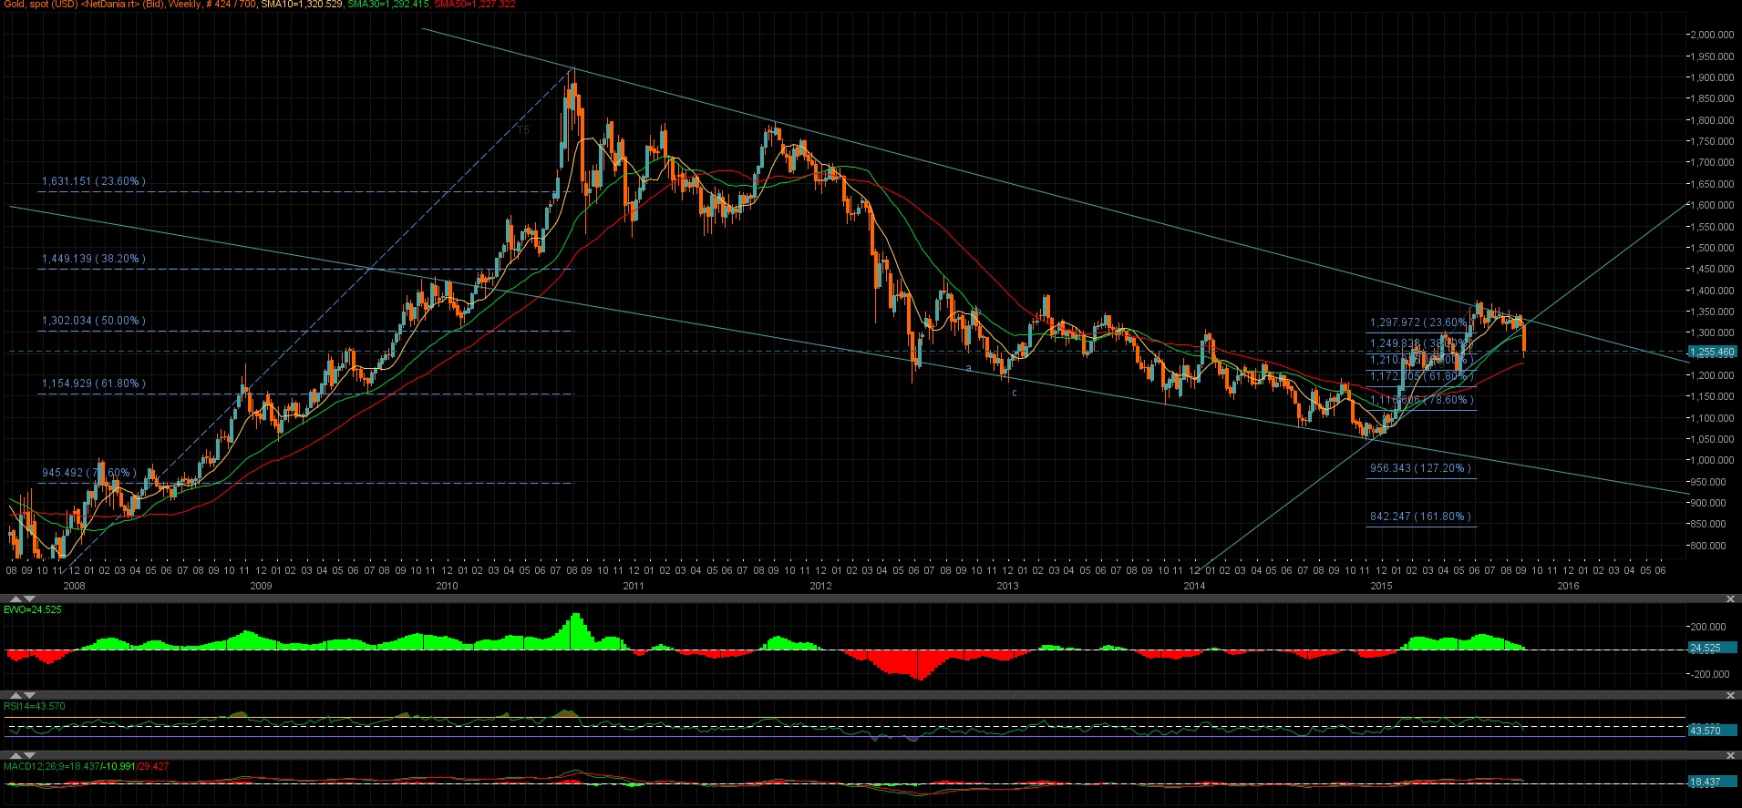
Task: Click the 2012 year label on time axis
Action: 820,586
